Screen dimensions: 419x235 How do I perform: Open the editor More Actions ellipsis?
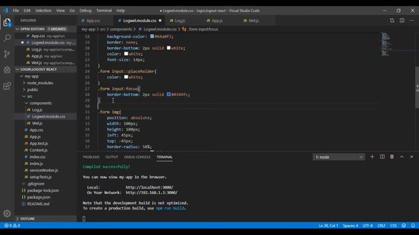point(412,20)
